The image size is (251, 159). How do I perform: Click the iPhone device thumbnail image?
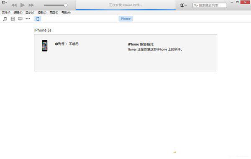45,46
